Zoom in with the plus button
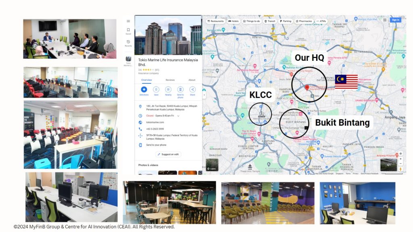This screenshot has height=232, width=413. coord(400,159)
